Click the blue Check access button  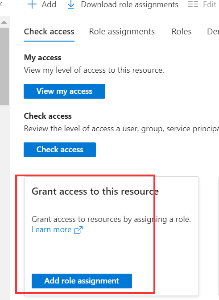(60, 150)
